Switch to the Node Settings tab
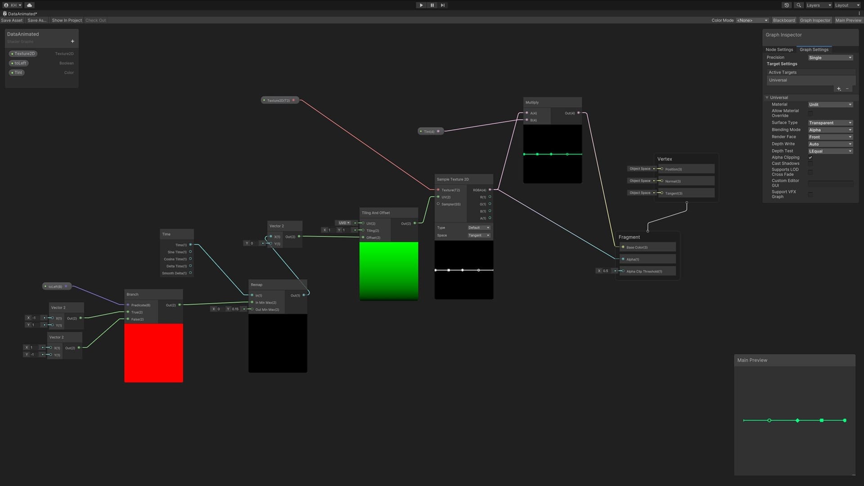Screen dimensions: 864x486 (x=779, y=49)
